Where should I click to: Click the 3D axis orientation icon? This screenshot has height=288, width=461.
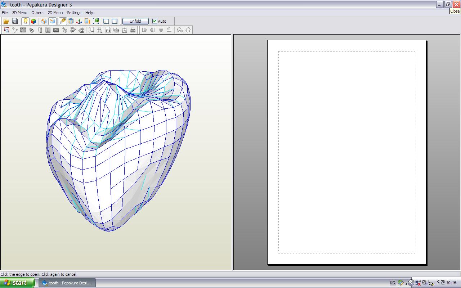coord(79,21)
